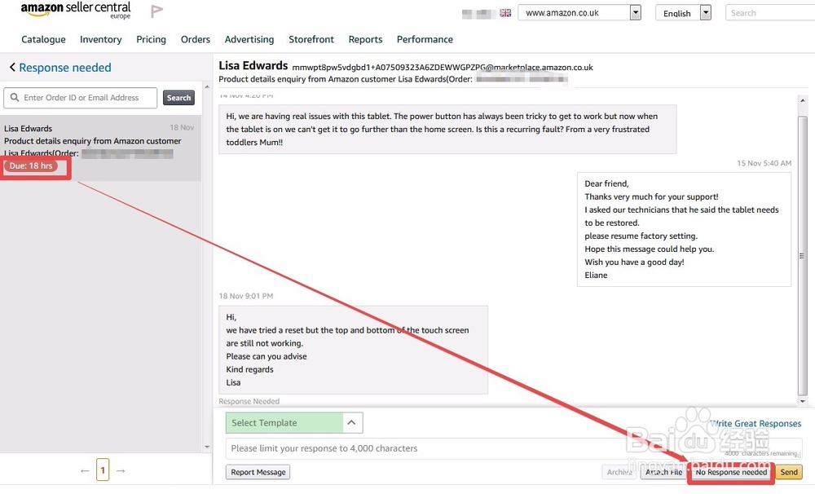Click conversation scrollbar up arrow

(803, 99)
